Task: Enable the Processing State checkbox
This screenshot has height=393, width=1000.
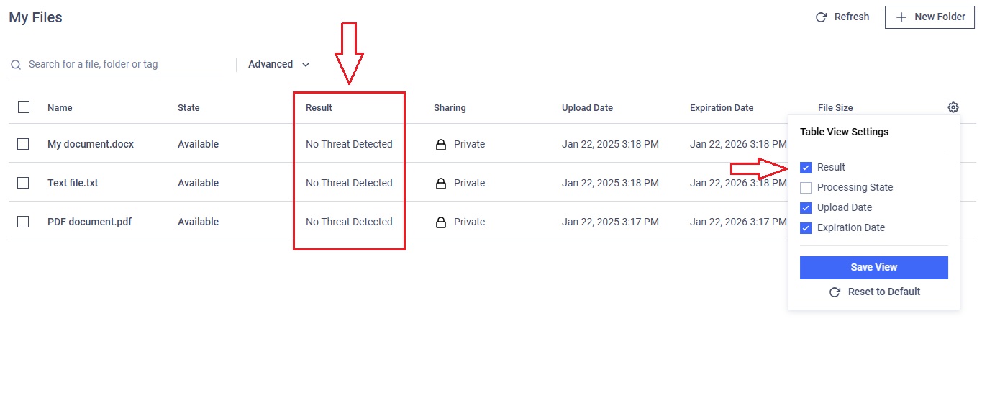Action: coord(806,188)
